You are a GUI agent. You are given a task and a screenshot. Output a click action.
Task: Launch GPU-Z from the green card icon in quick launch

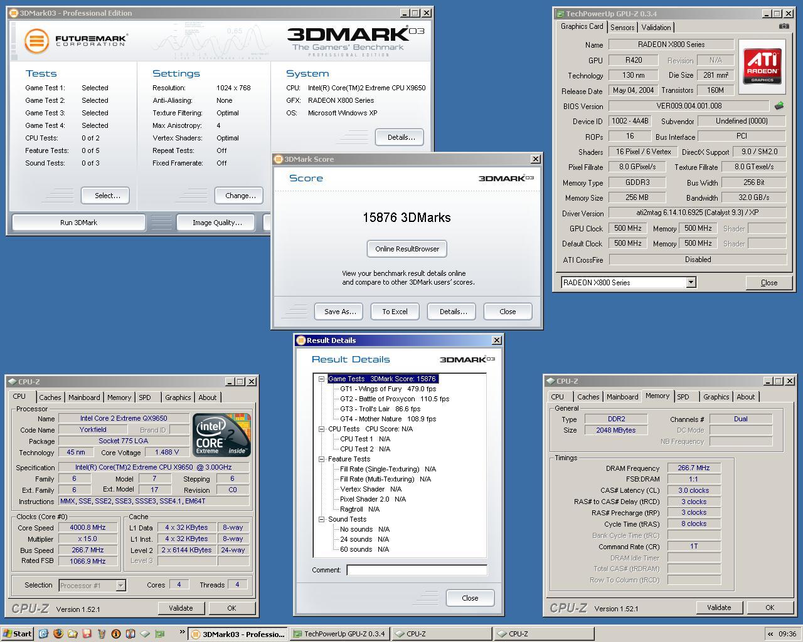pos(159,634)
